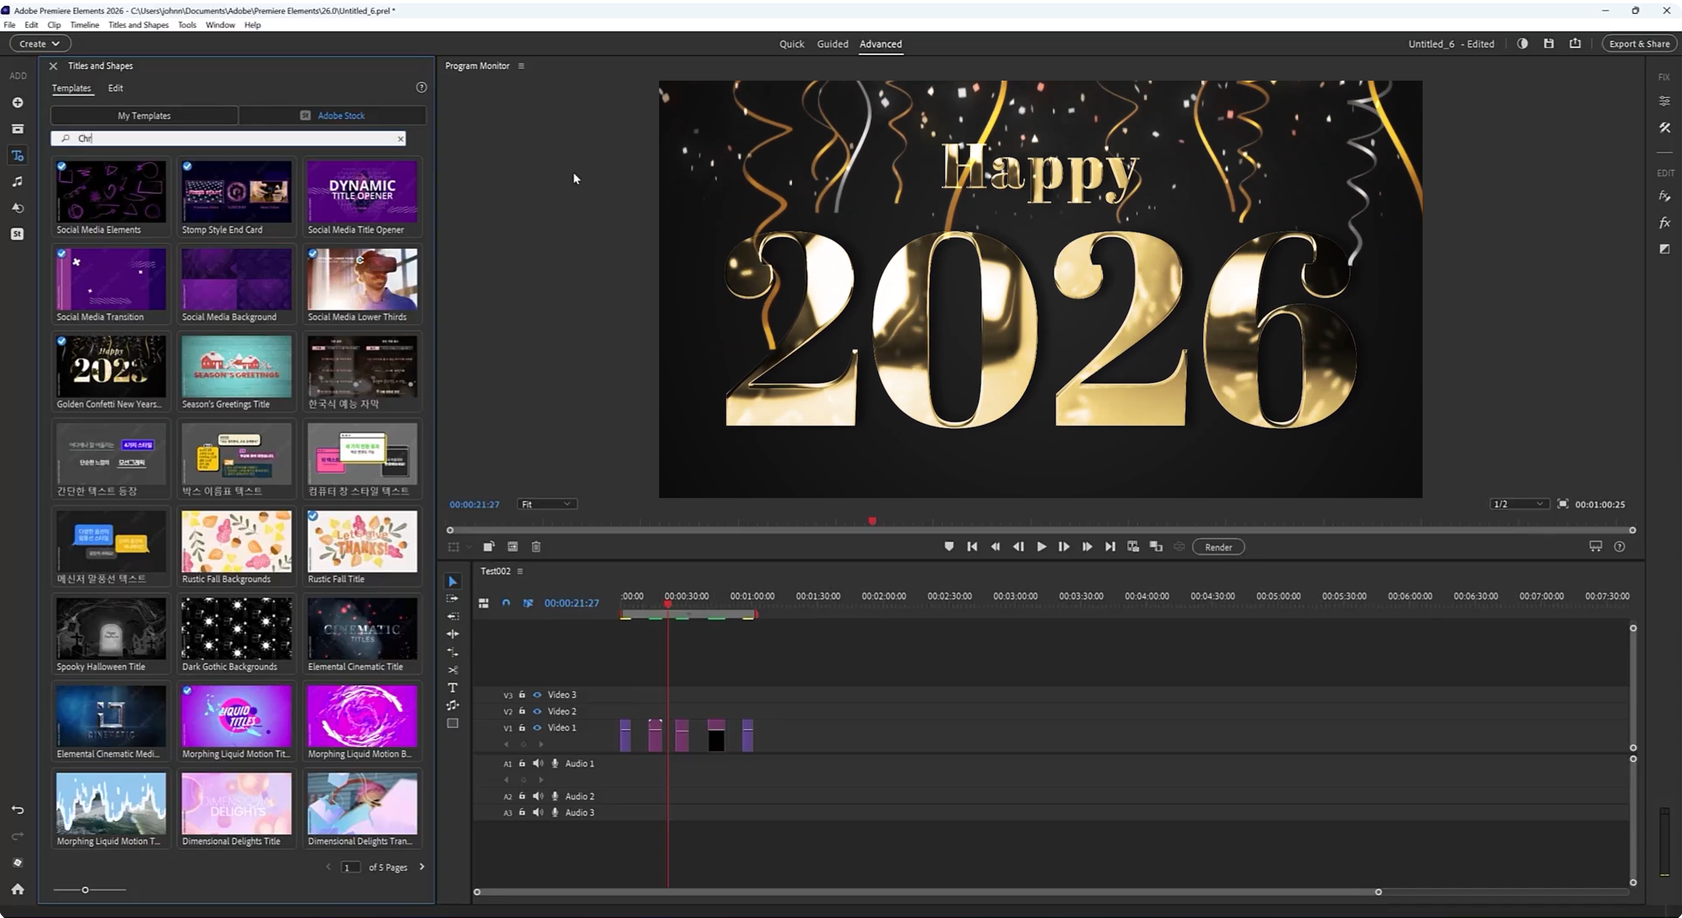1682x918 pixels.
Task: Open the Timeline menu
Action: pyautogui.click(x=85, y=25)
